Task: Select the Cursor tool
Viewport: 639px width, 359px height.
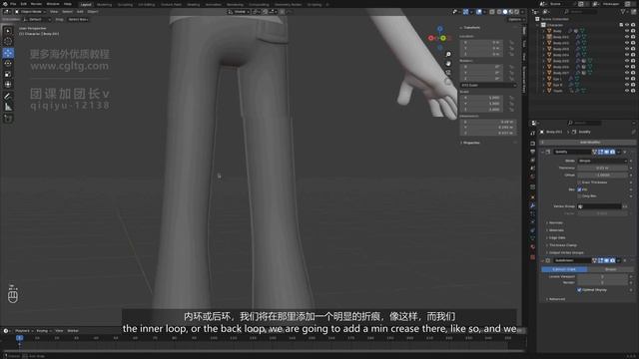Action: click(8, 41)
